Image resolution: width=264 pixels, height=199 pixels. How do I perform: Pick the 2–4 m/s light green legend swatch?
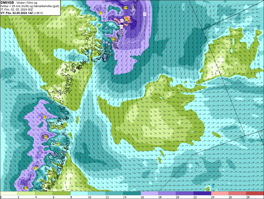[x=26, y=193]
